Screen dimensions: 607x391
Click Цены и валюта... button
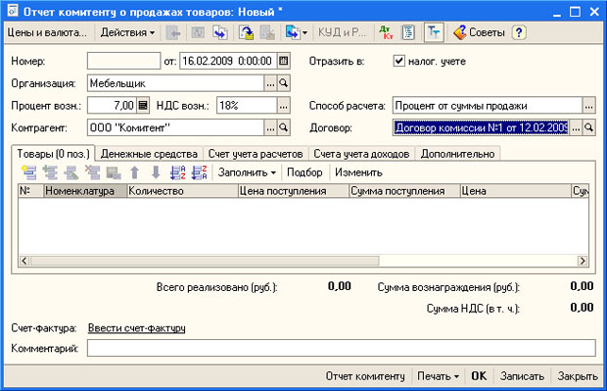click(x=47, y=32)
